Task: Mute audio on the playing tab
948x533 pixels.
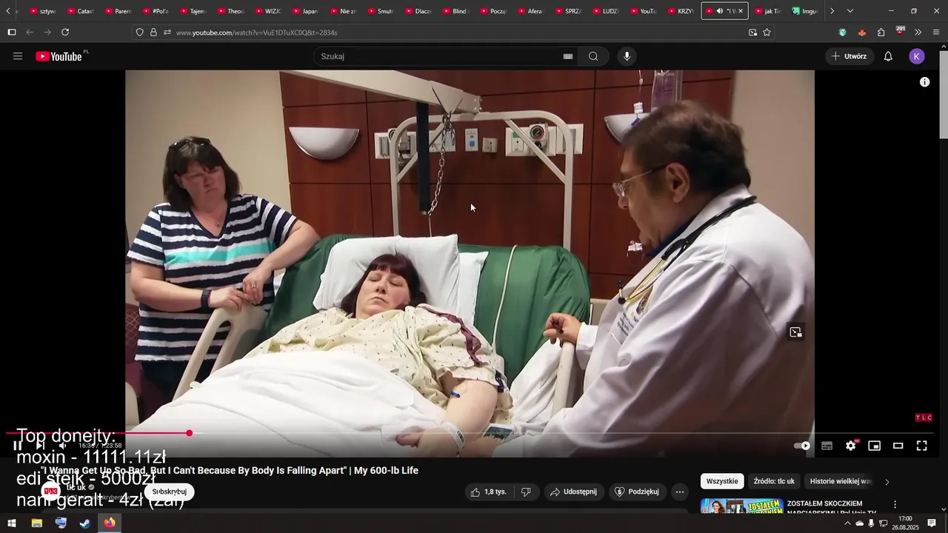Action: (x=720, y=11)
